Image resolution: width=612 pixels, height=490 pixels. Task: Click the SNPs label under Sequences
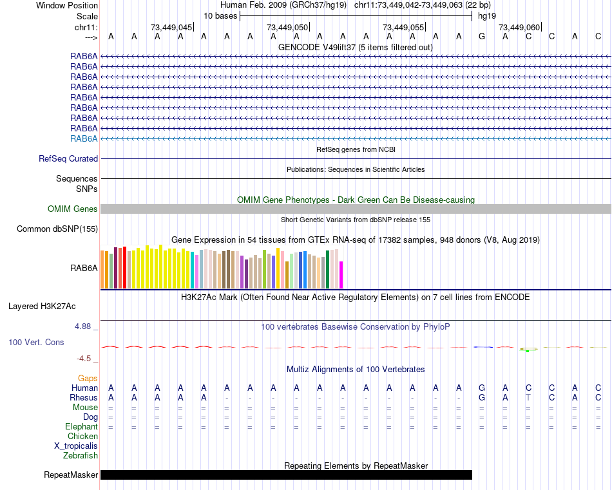pyautogui.click(x=87, y=189)
